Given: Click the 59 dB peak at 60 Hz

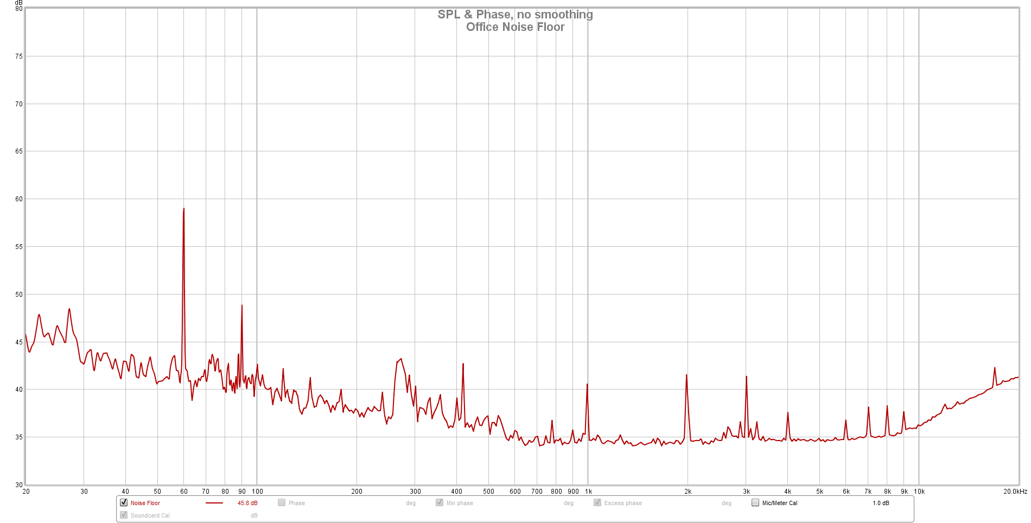Looking at the screenshot, I should tap(184, 209).
